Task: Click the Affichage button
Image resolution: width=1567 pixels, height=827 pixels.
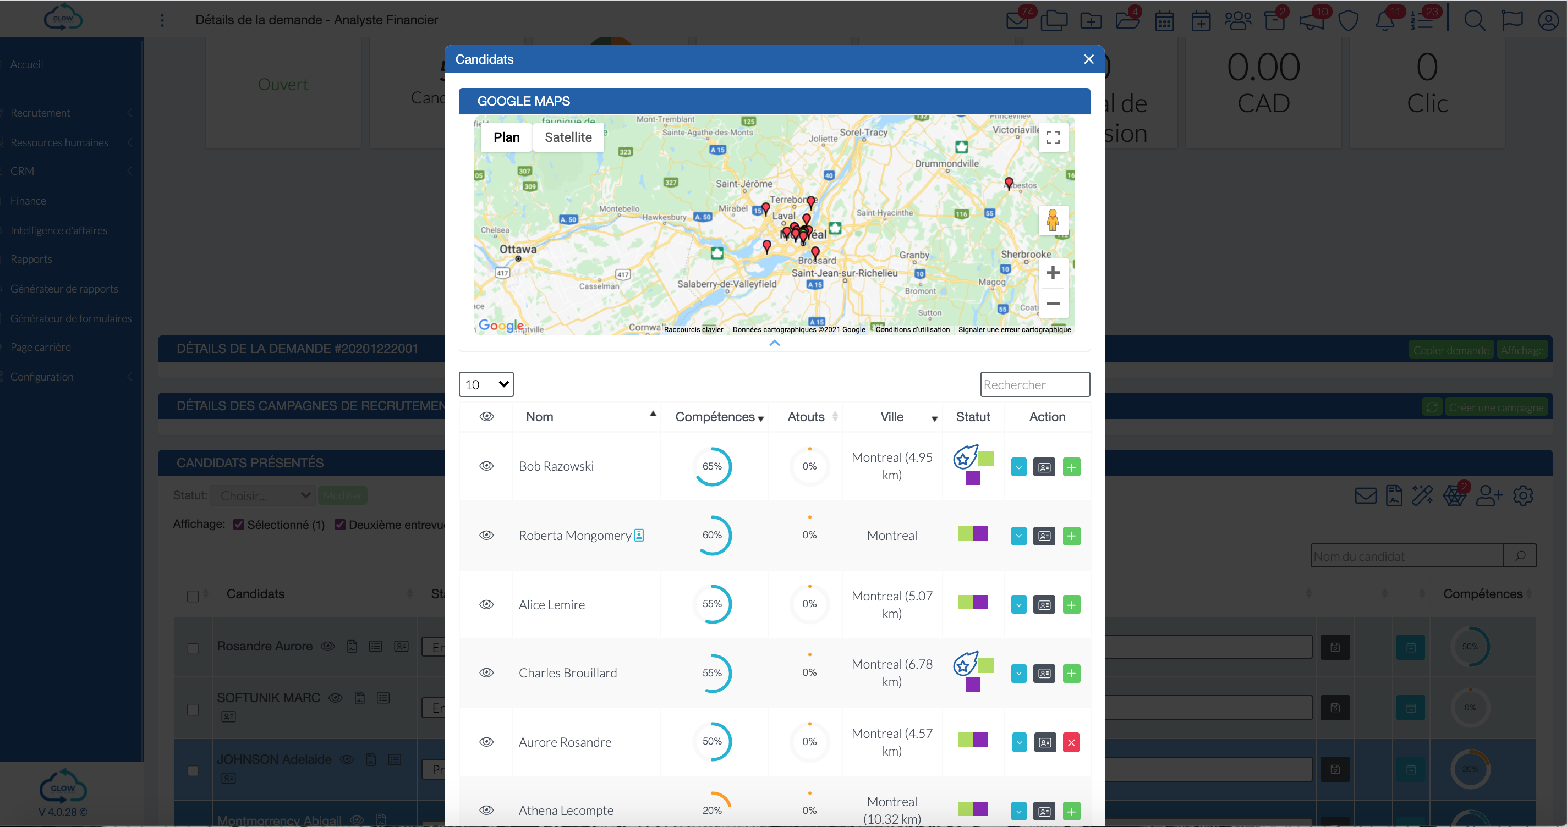Action: 1522,350
